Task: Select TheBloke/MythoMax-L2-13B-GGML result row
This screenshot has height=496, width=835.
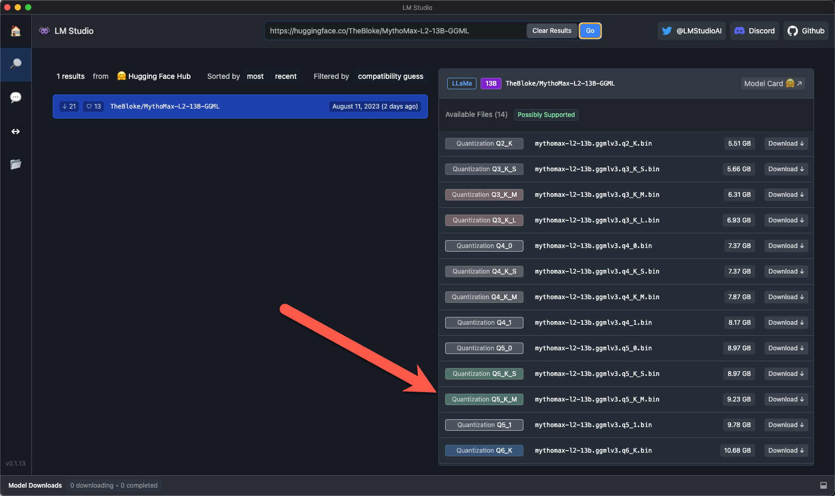Action: coord(240,107)
